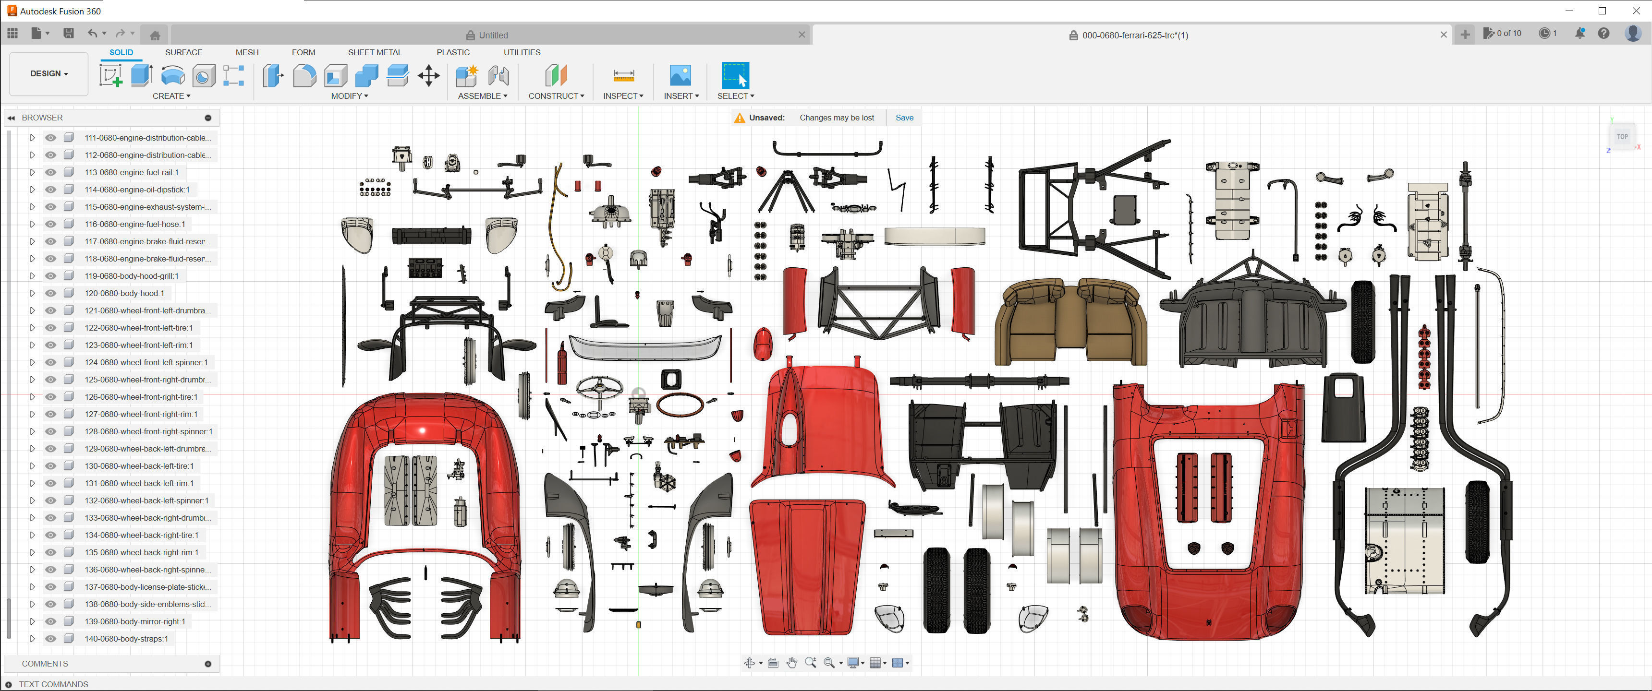The image size is (1652, 691).
Task: Switch to the SURFACE tab
Action: tap(183, 53)
